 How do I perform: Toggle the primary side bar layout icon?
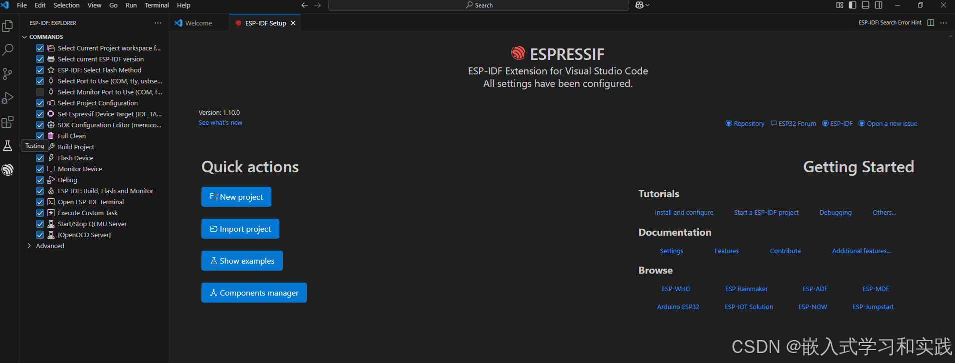point(853,5)
